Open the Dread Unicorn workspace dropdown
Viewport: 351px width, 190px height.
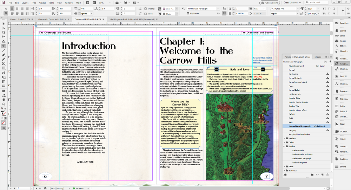(292, 3)
